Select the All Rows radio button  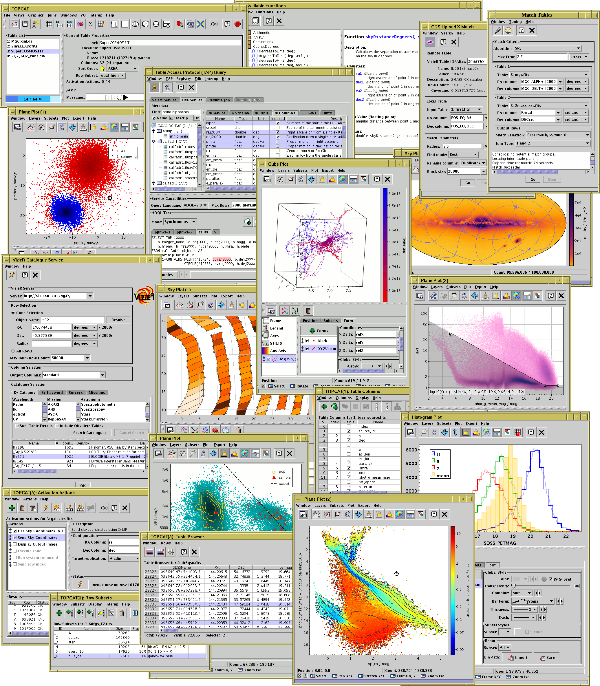pyautogui.click(x=13, y=351)
